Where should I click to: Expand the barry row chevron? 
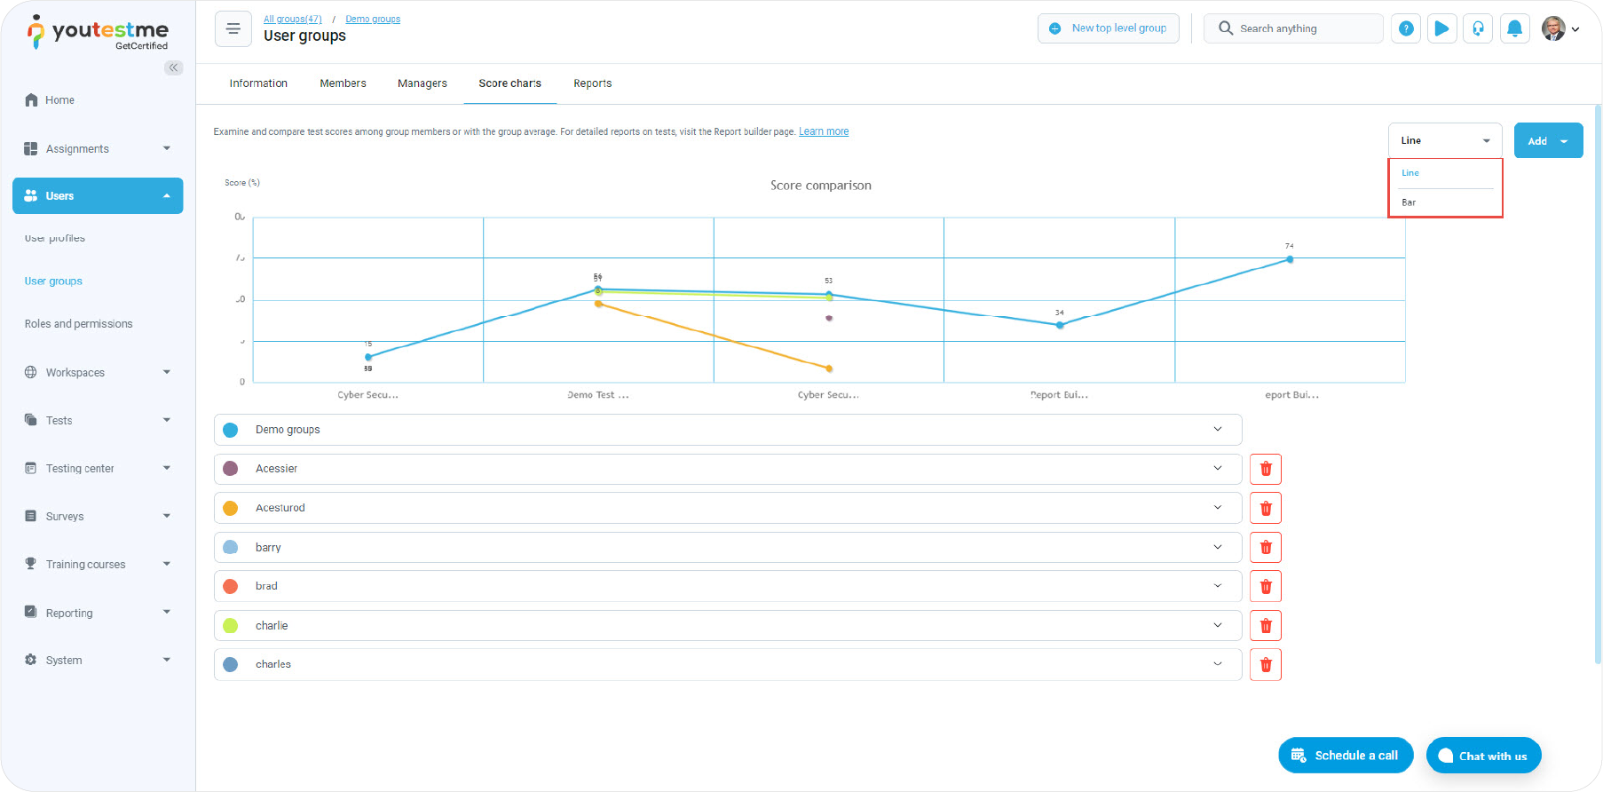pos(1217,547)
